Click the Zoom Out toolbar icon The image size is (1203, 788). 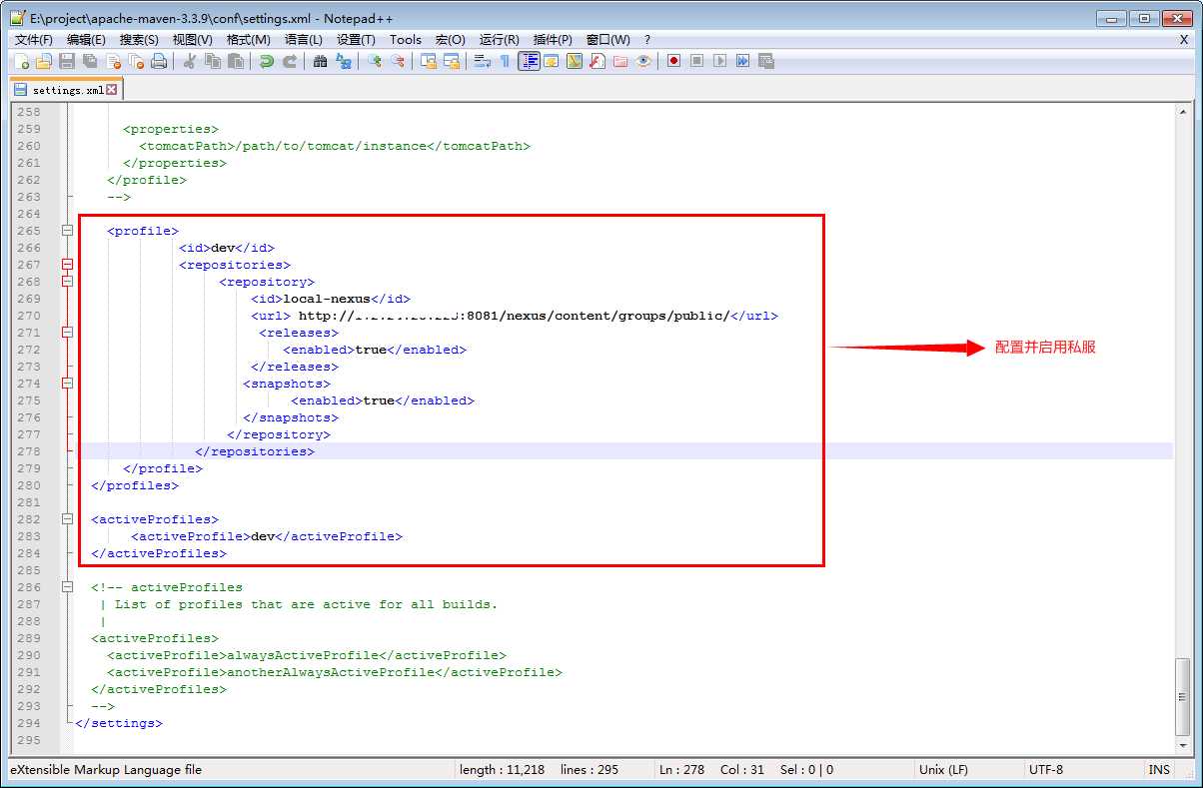pyautogui.click(x=398, y=61)
